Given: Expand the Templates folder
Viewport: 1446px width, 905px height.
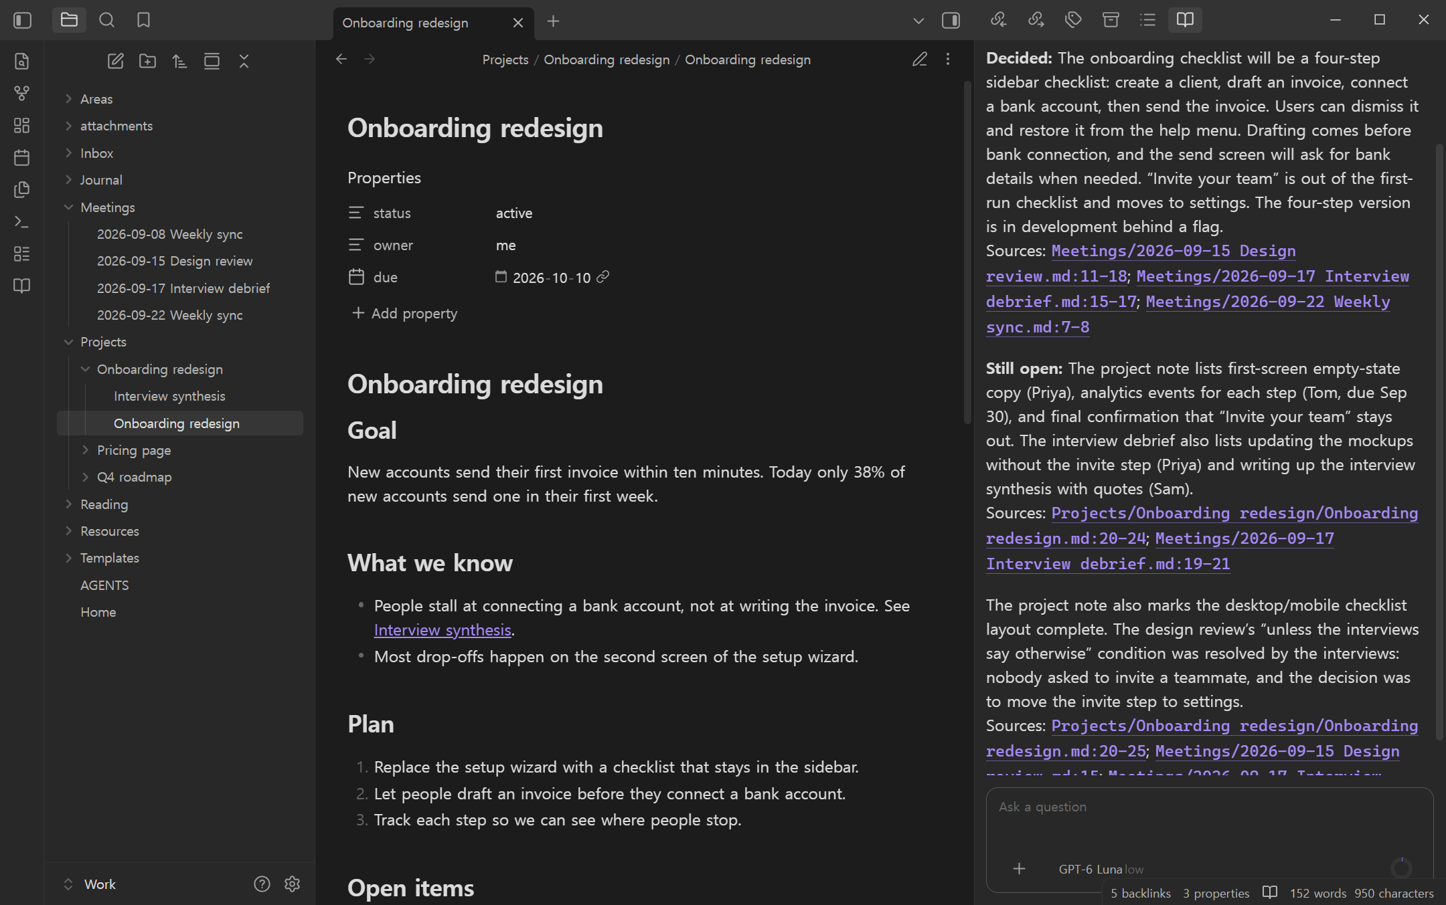Looking at the screenshot, I should click(x=68, y=557).
